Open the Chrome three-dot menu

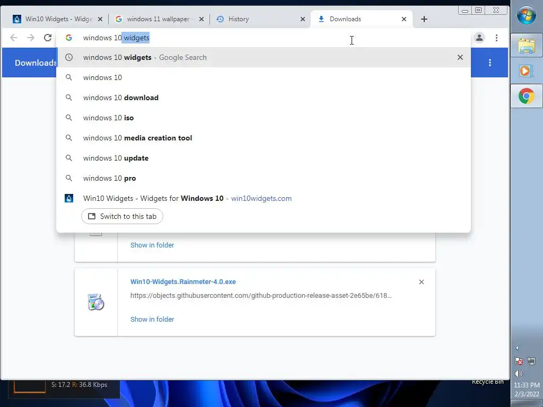[496, 38]
